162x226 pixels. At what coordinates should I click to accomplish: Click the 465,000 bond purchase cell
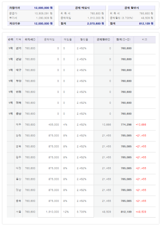(53, 125)
